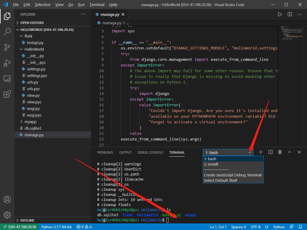
Task: Open editor More Actions ellipsis
Action: [x=300, y=14]
